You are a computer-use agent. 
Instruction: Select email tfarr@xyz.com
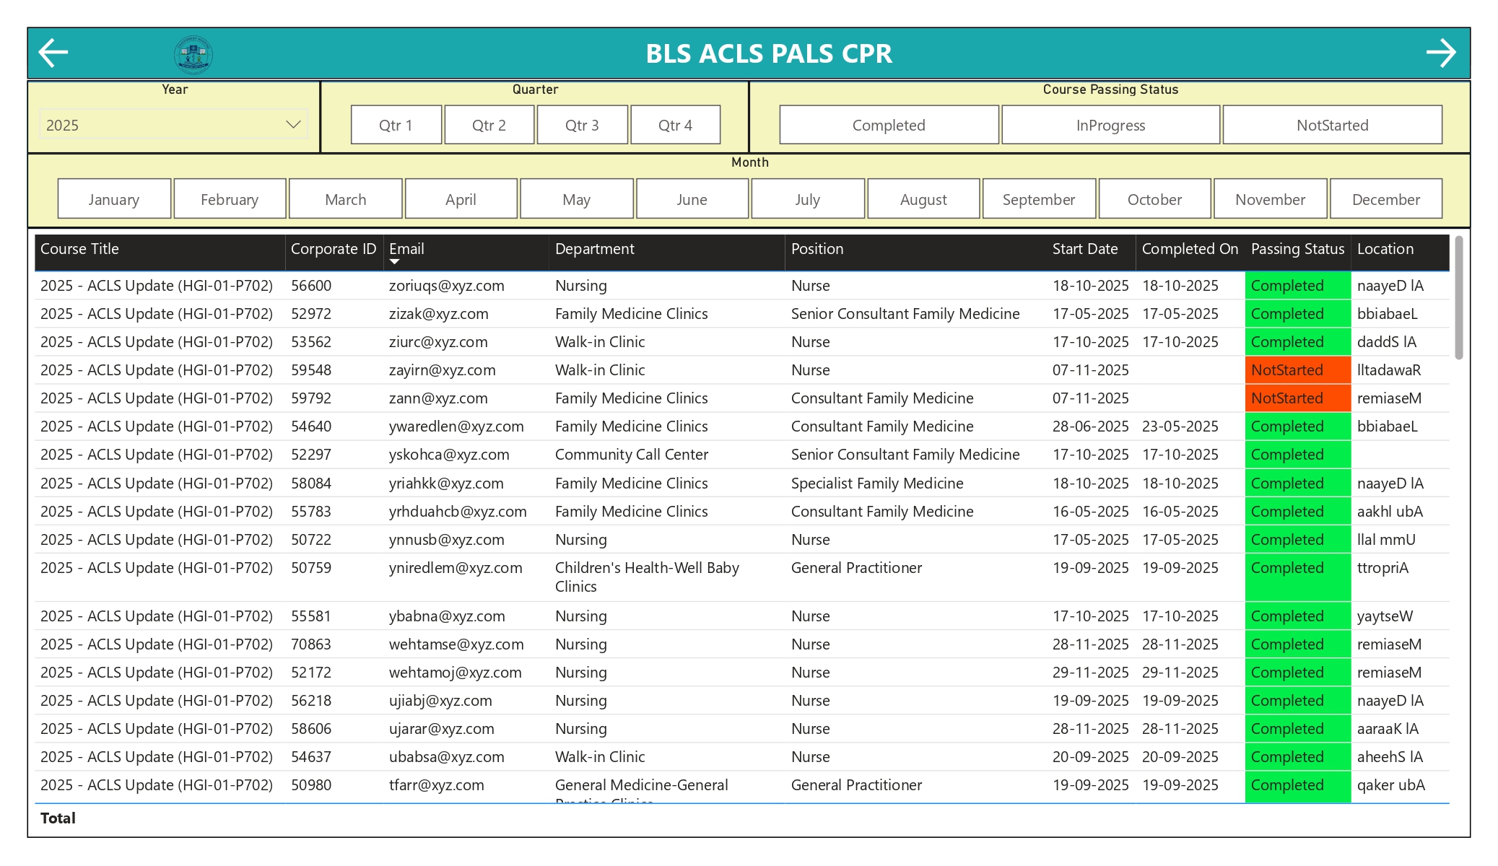tap(436, 785)
